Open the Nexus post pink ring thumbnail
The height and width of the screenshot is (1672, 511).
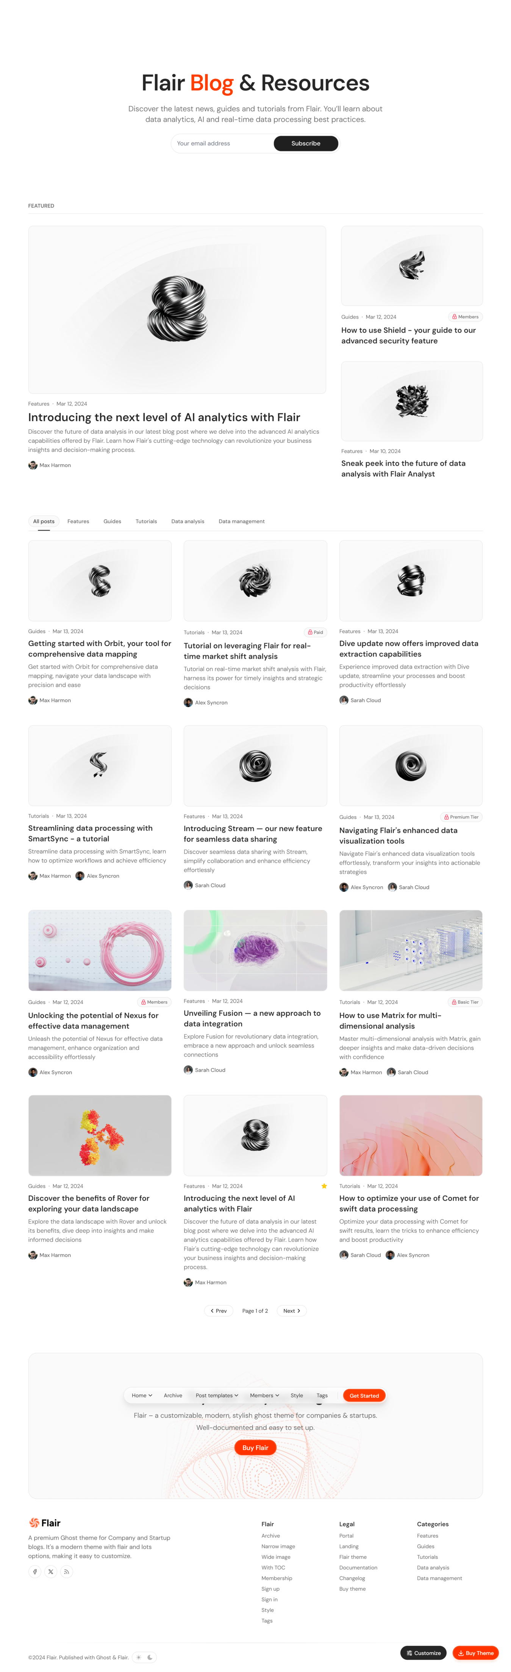pos(100,950)
